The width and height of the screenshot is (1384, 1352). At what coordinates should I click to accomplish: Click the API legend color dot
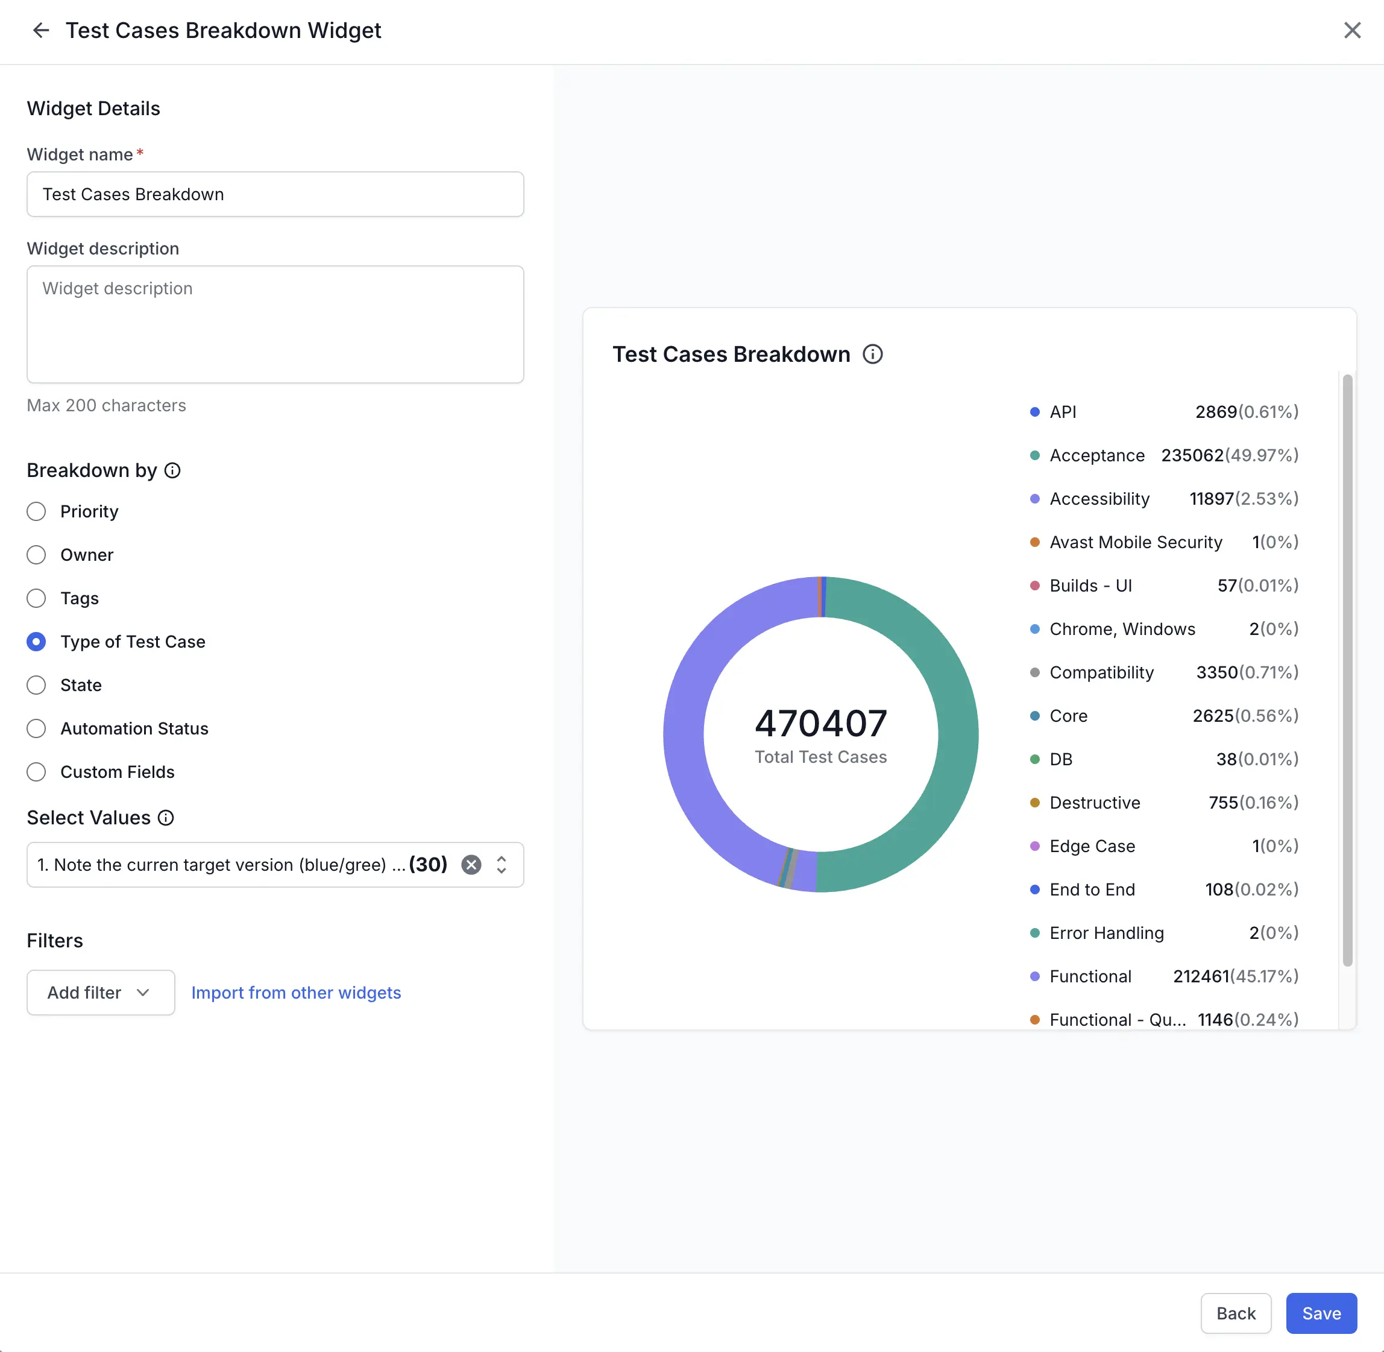coord(1035,412)
